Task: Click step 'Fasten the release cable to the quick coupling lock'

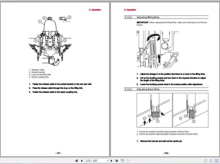Action: [53, 92]
